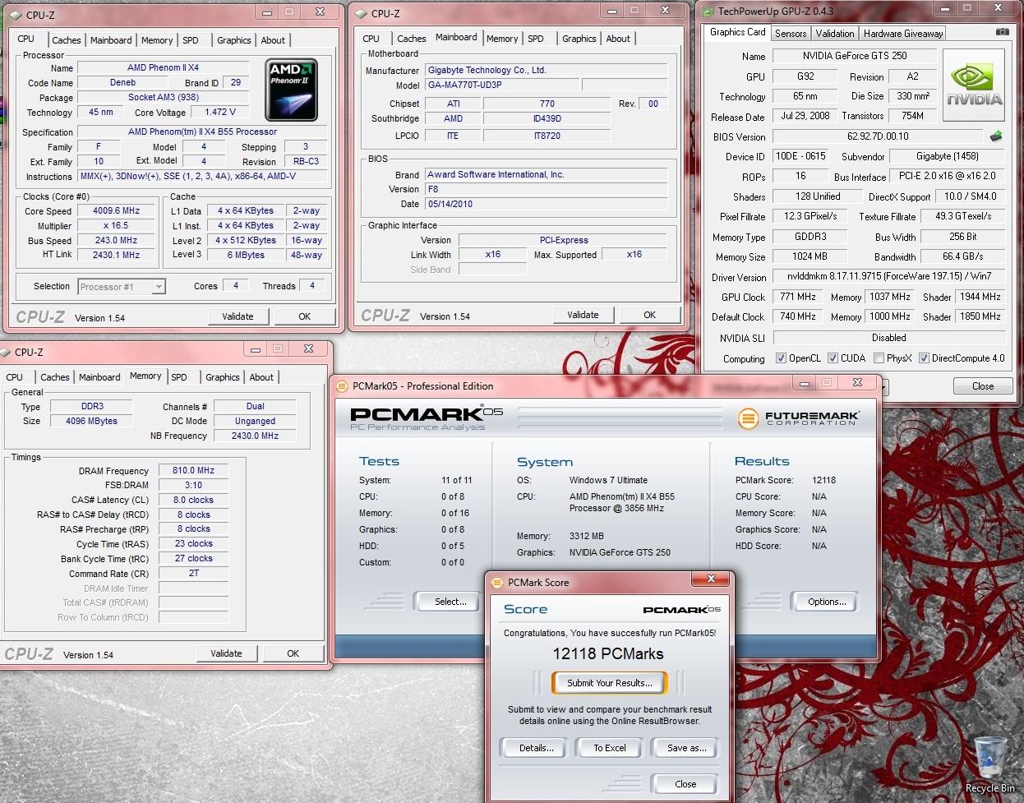Viewport: 1024px width, 803px height.
Task: Click the AMD Phenom II processor logo
Action: point(291,90)
